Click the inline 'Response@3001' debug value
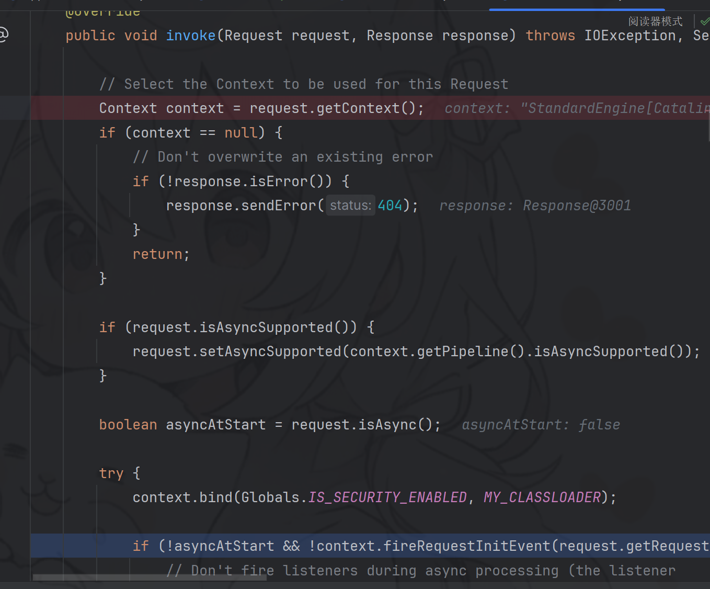Image resolution: width=710 pixels, height=589 pixels. click(x=577, y=206)
